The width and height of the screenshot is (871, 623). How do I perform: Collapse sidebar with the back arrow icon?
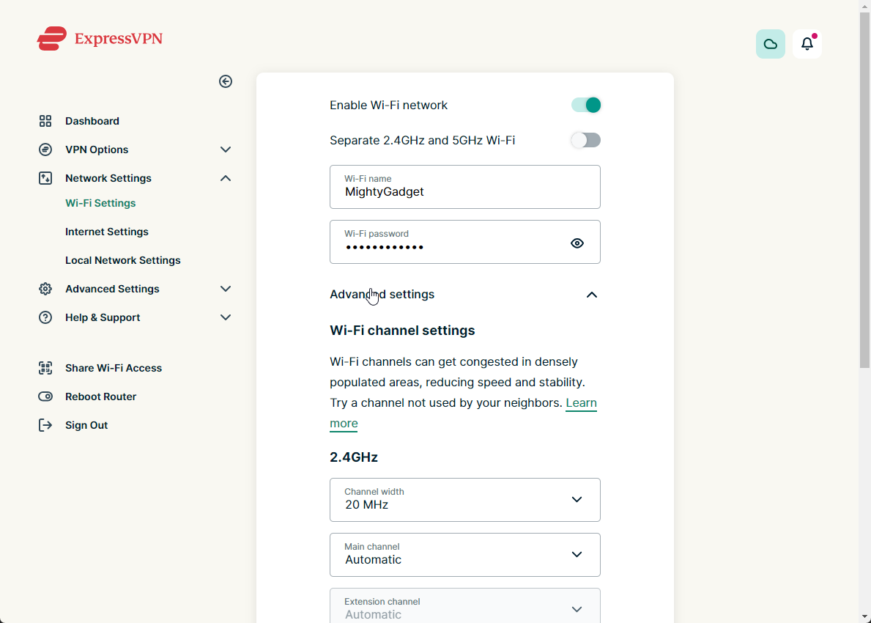pos(226,81)
